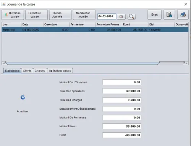Screen dimensions: 191x146
Task: Sort by the Date column header
Action: pyautogui.click(x=32, y=24)
